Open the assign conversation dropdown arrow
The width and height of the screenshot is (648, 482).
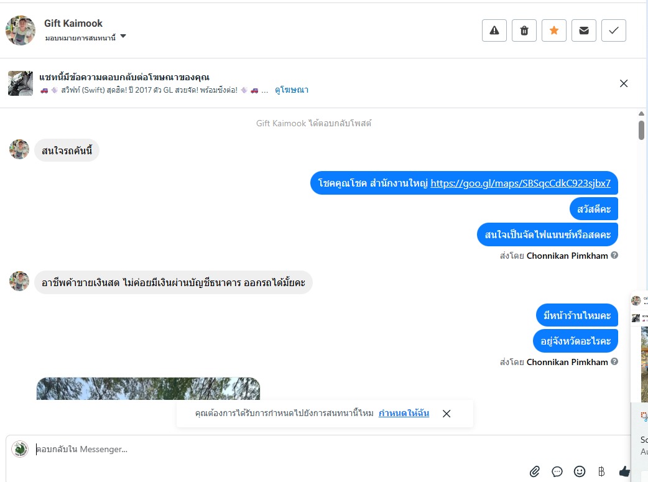(123, 36)
